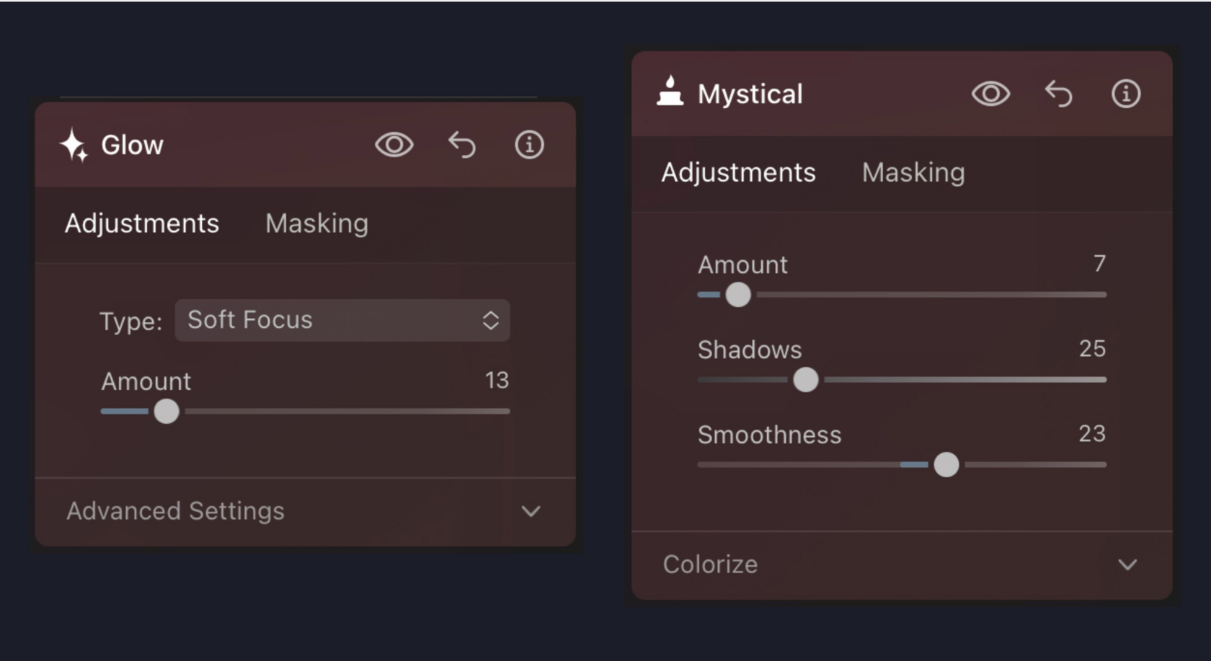Click the Shadows slider handle

806,380
